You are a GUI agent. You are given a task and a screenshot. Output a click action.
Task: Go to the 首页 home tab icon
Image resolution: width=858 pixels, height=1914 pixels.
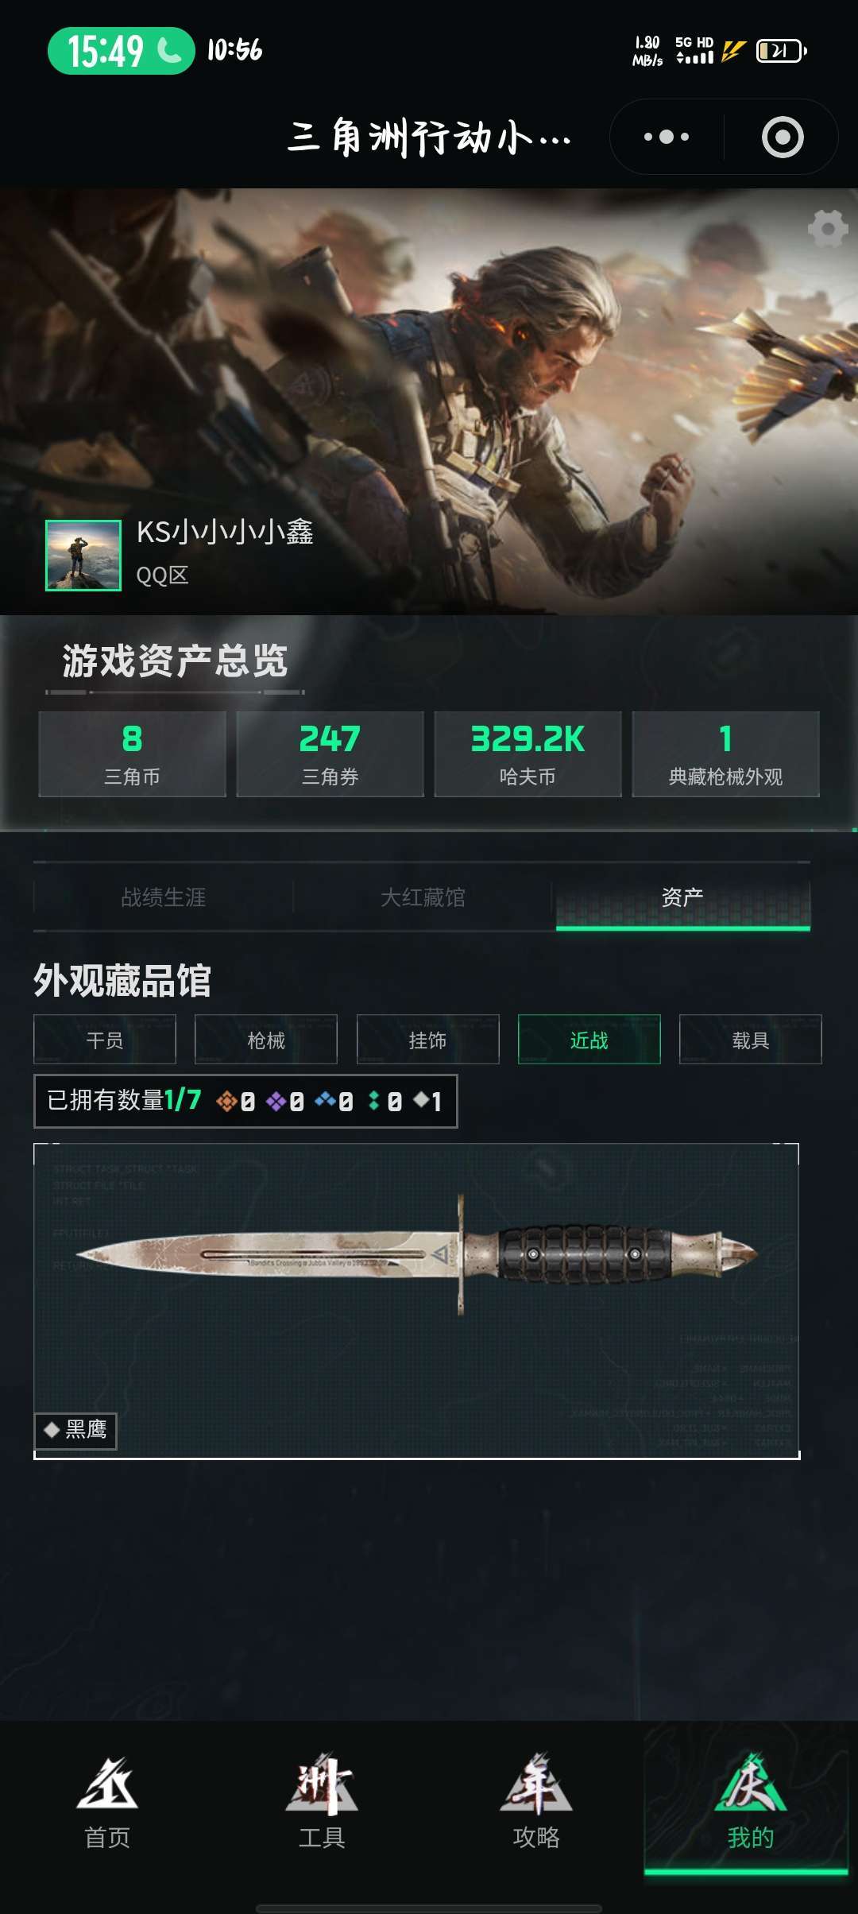tap(107, 1784)
